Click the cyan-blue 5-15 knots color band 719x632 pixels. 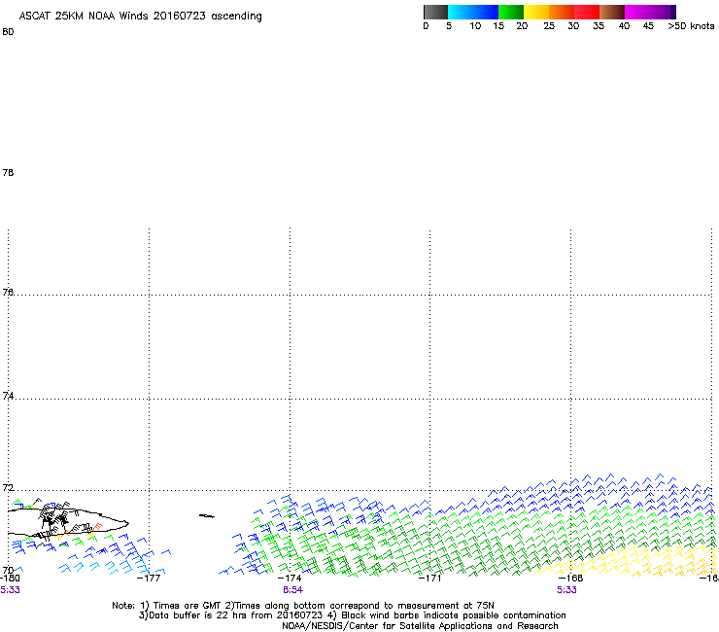tap(473, 12)
